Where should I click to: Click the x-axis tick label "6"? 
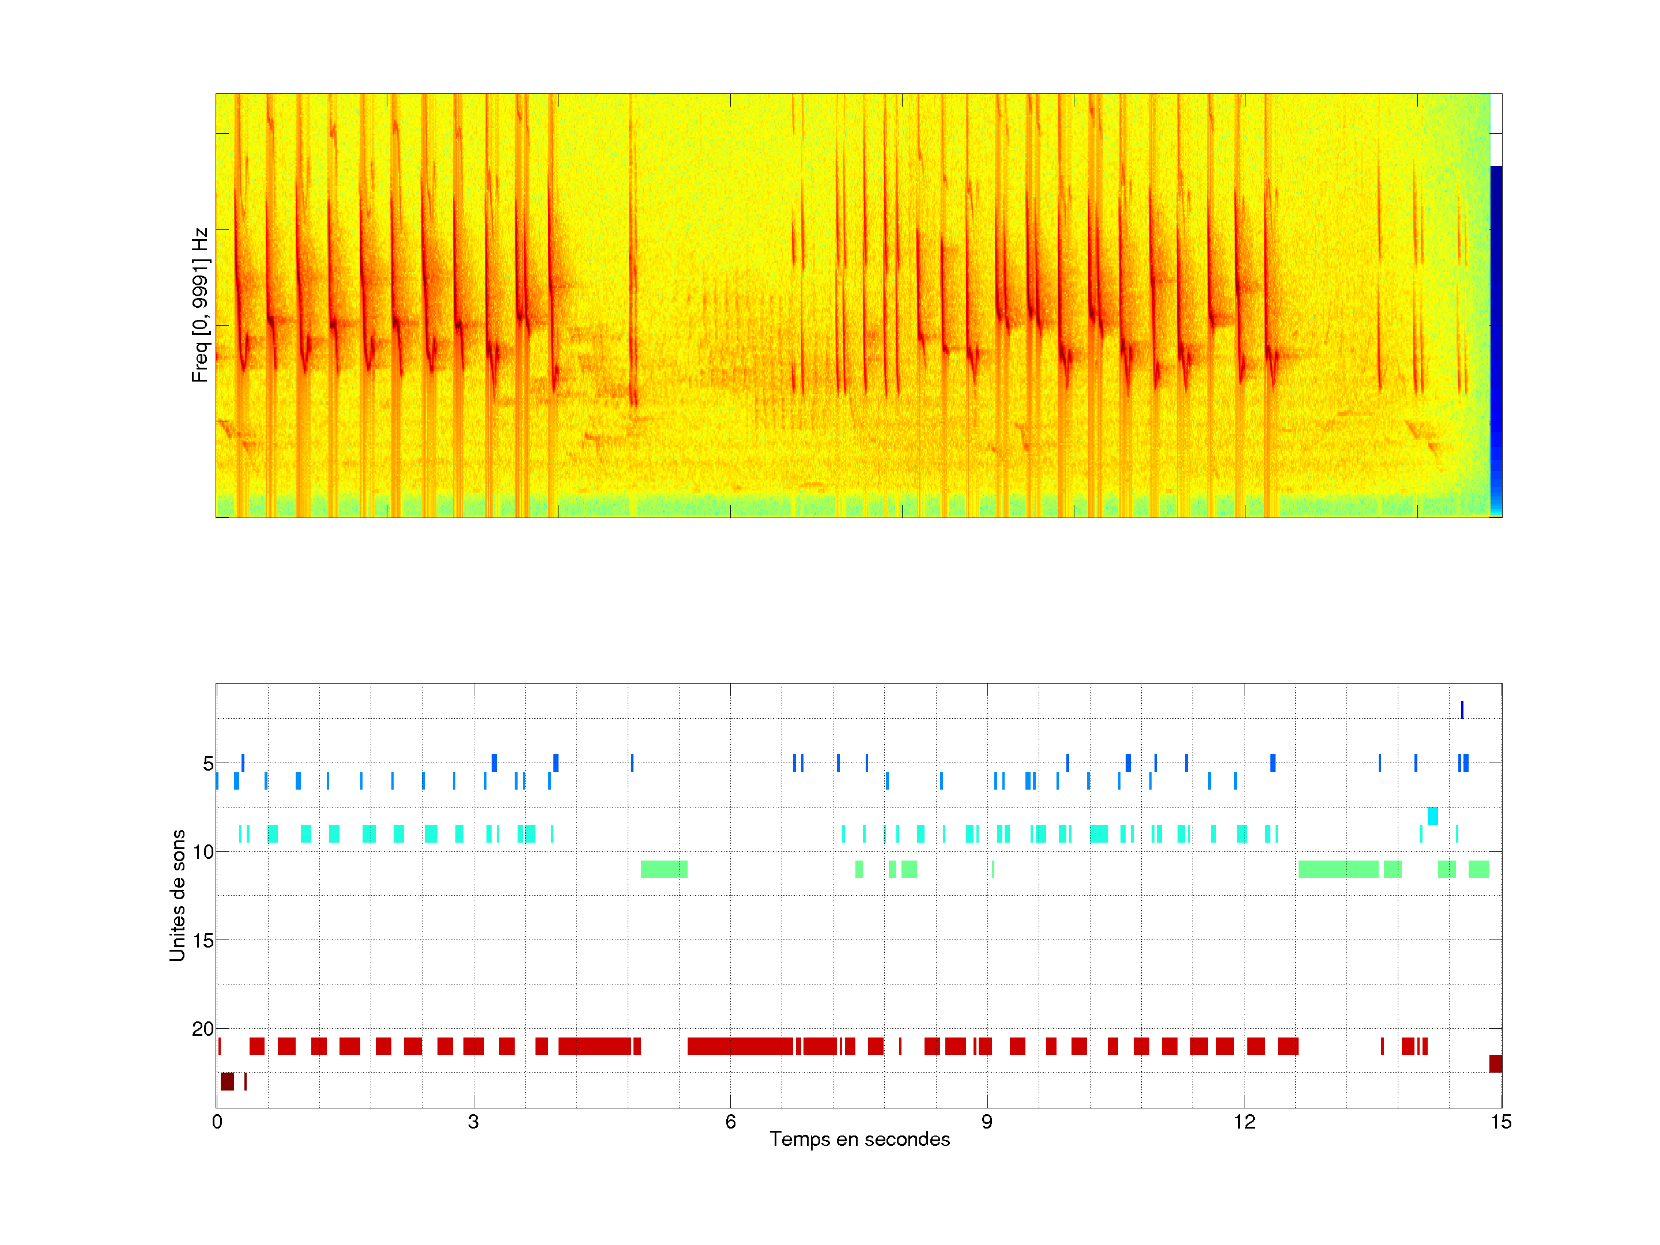tap(730, 1122)
